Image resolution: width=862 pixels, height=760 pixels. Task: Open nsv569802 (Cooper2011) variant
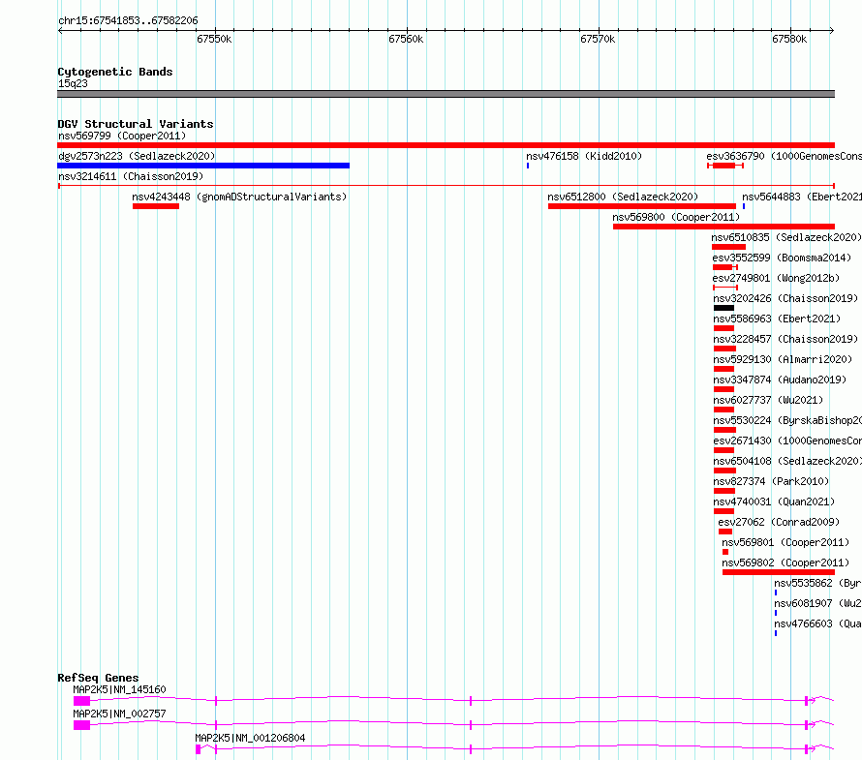pyautogui.click(x=785, y=562)
